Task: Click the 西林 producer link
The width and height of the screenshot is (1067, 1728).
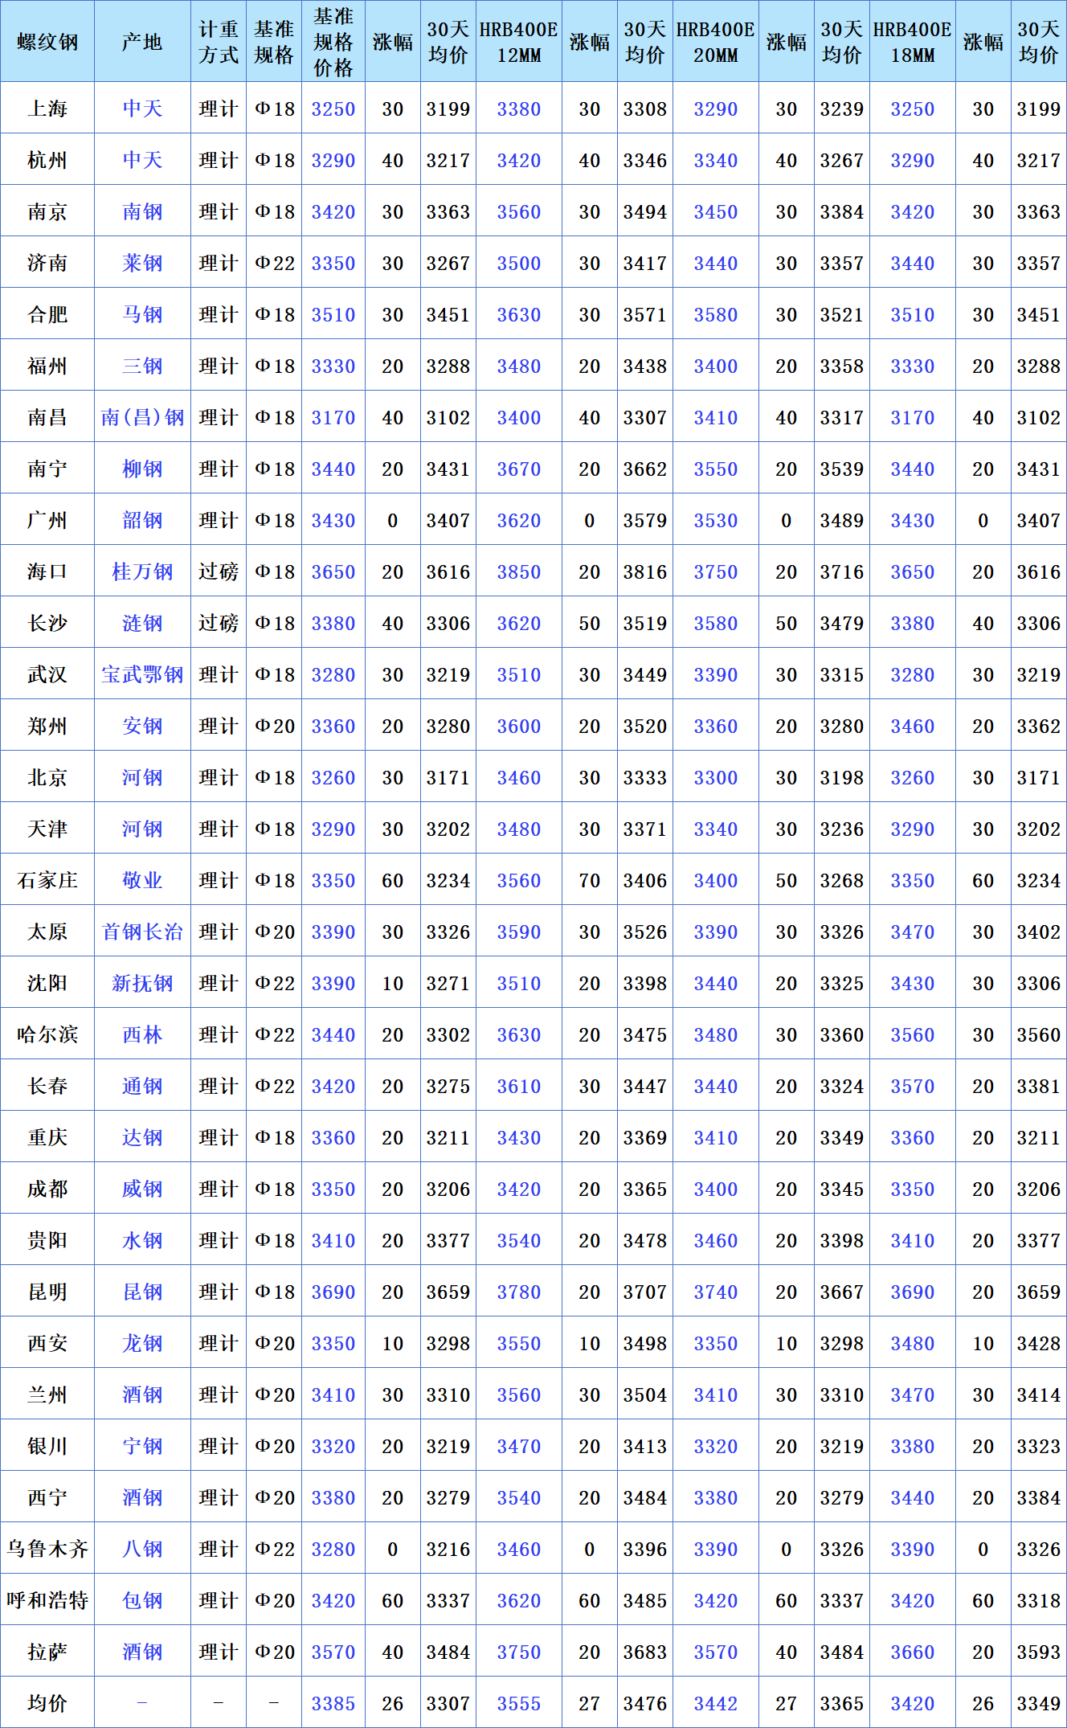Action: click(142, 1034)
